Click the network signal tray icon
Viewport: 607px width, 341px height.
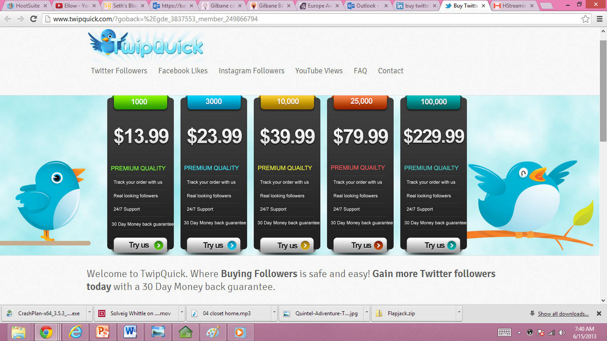click(551, 332)
